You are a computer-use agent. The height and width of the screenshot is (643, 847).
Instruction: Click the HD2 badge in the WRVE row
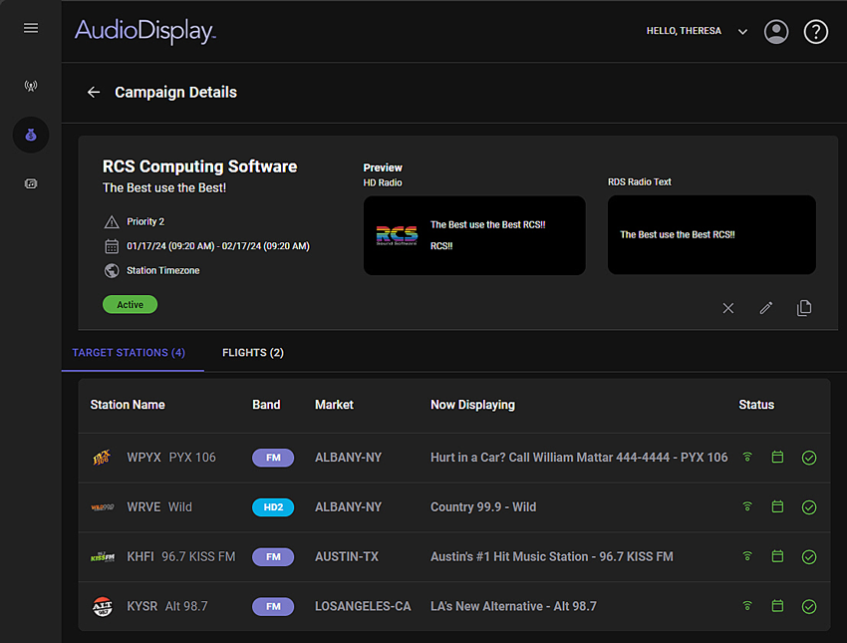[273, 507]
